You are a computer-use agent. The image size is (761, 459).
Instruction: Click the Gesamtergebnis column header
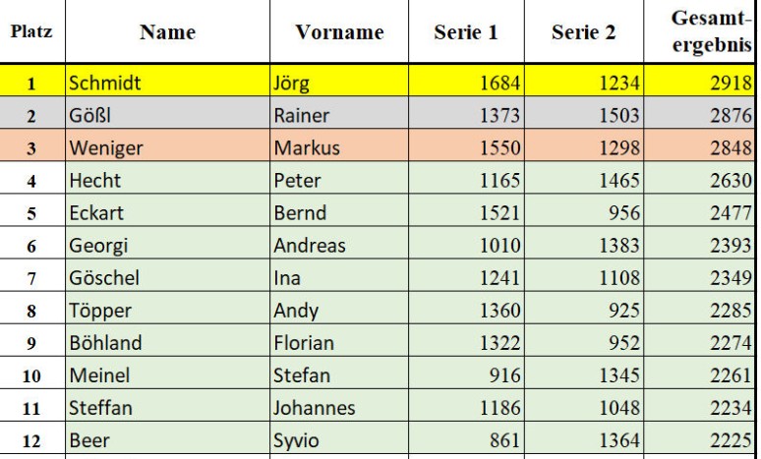703,32
